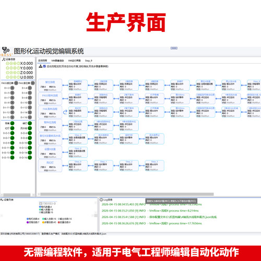The width and height of the screenshot is (261, 261).
Task: Click the U:0.000 coordinate readout
Action: pyautogui.click(x=27, y=77)
